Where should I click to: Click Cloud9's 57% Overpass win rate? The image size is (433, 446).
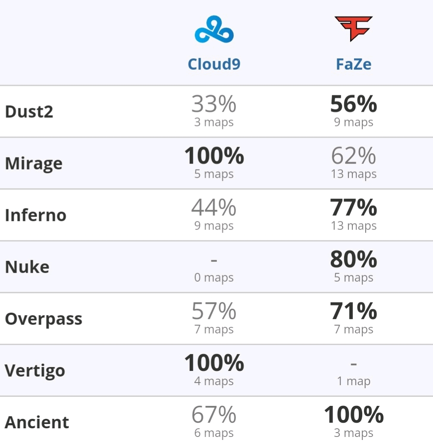[x=214, y=311]
